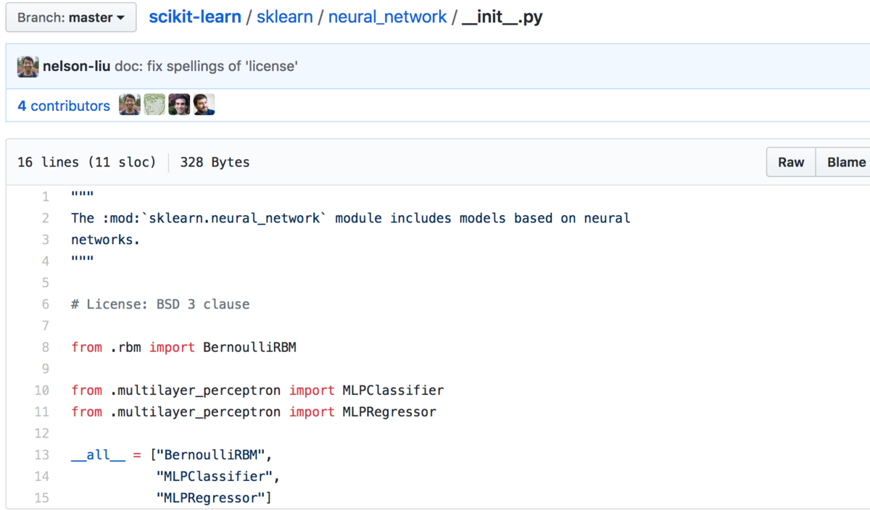Open the scikit-learn repository link
870x510 pixels.
194,17
